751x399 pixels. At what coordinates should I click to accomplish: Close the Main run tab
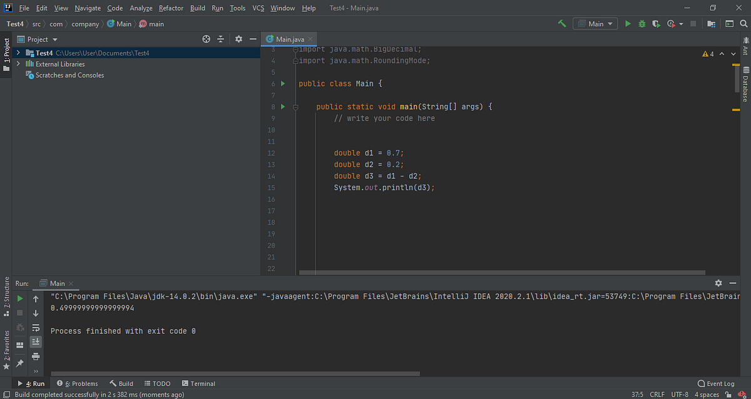pyautogui.click(x=71, y=284)
